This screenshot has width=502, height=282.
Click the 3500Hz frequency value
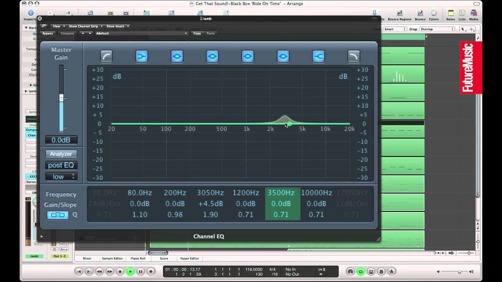tap(281, 193)
